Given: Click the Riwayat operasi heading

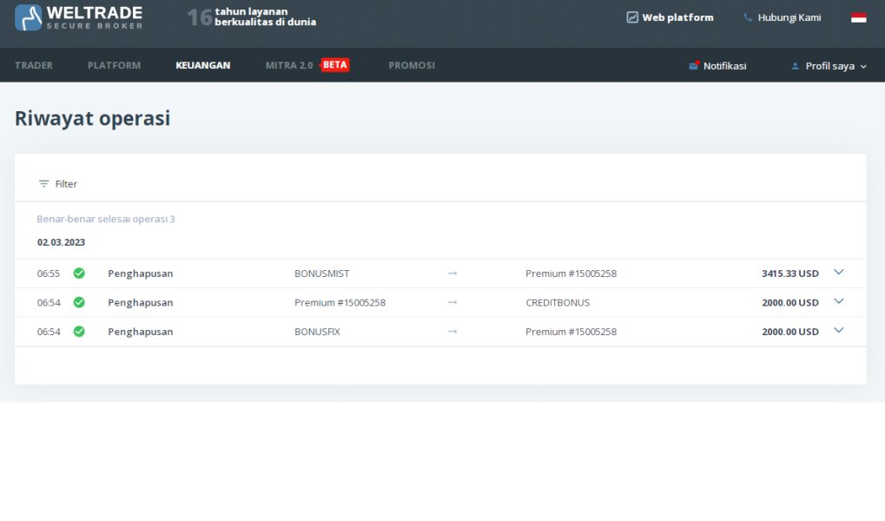Looking at the screenshot, I should [x=93, y=118].
